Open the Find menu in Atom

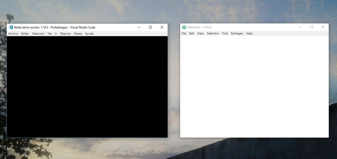coord(225,33)
